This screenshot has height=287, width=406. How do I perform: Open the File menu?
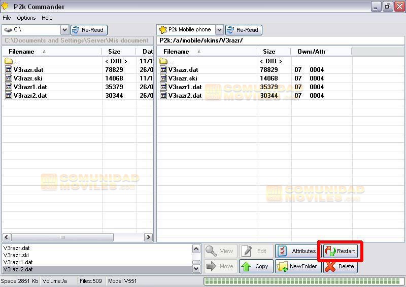coord(7,18)
